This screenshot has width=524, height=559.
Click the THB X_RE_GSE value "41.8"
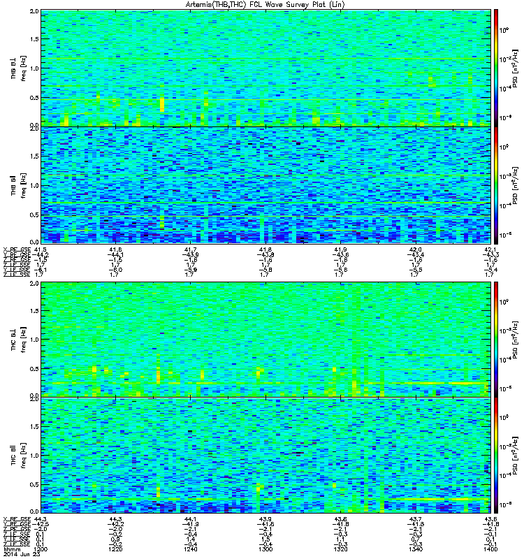[265, 249]
